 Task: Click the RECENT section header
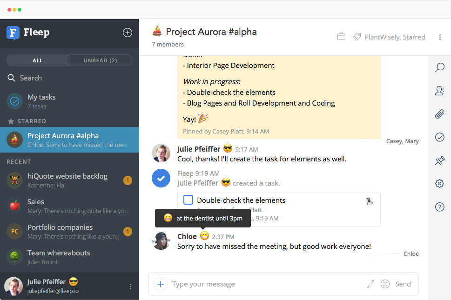point(19,161)
